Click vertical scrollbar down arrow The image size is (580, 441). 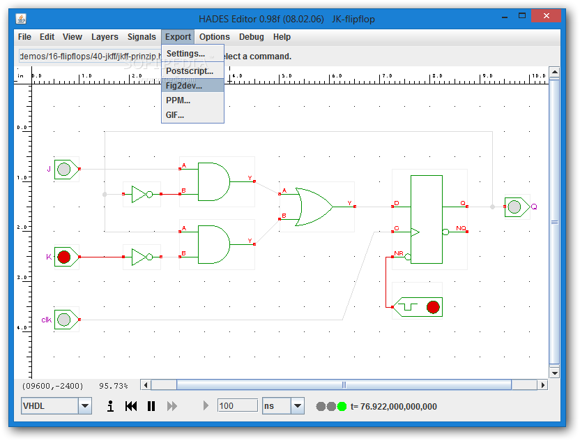[554, 373]
